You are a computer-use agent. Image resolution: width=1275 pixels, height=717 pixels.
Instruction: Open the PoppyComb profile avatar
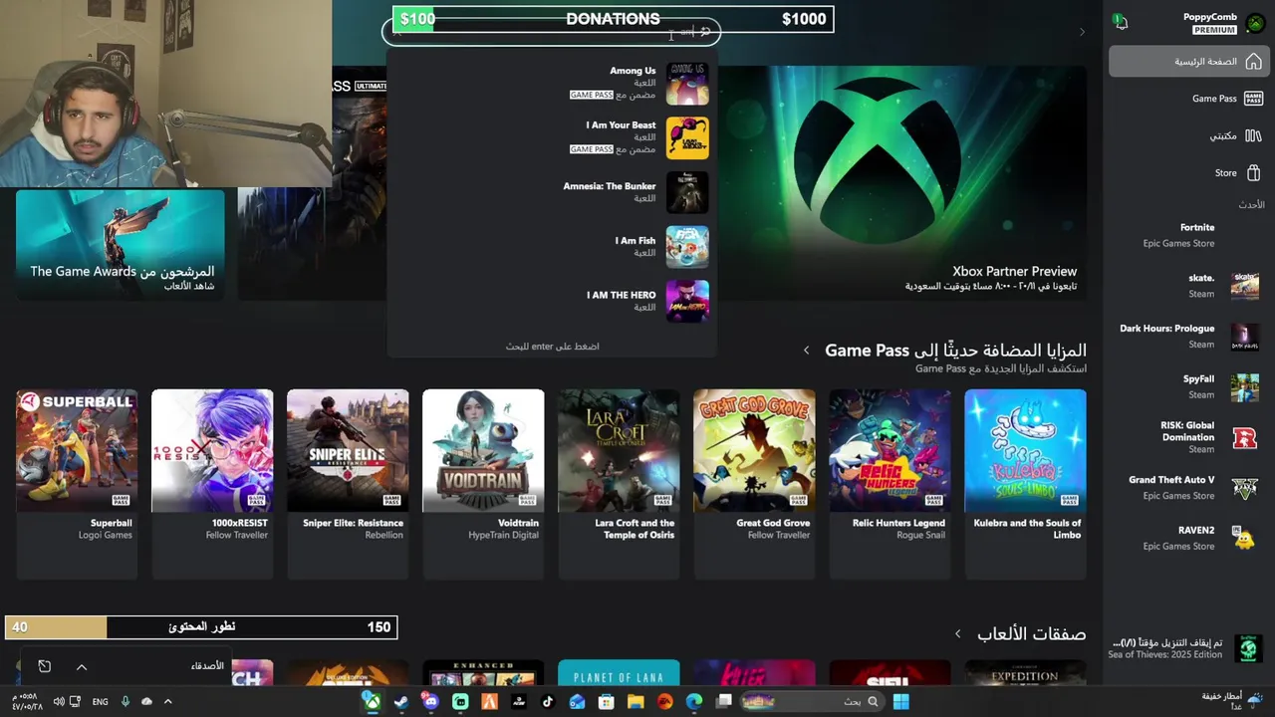(1255, 24)
